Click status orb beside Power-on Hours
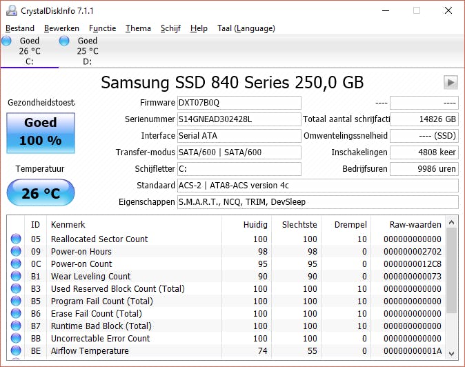The width and height of the screenshot is (465, 367). coord(16,252)
